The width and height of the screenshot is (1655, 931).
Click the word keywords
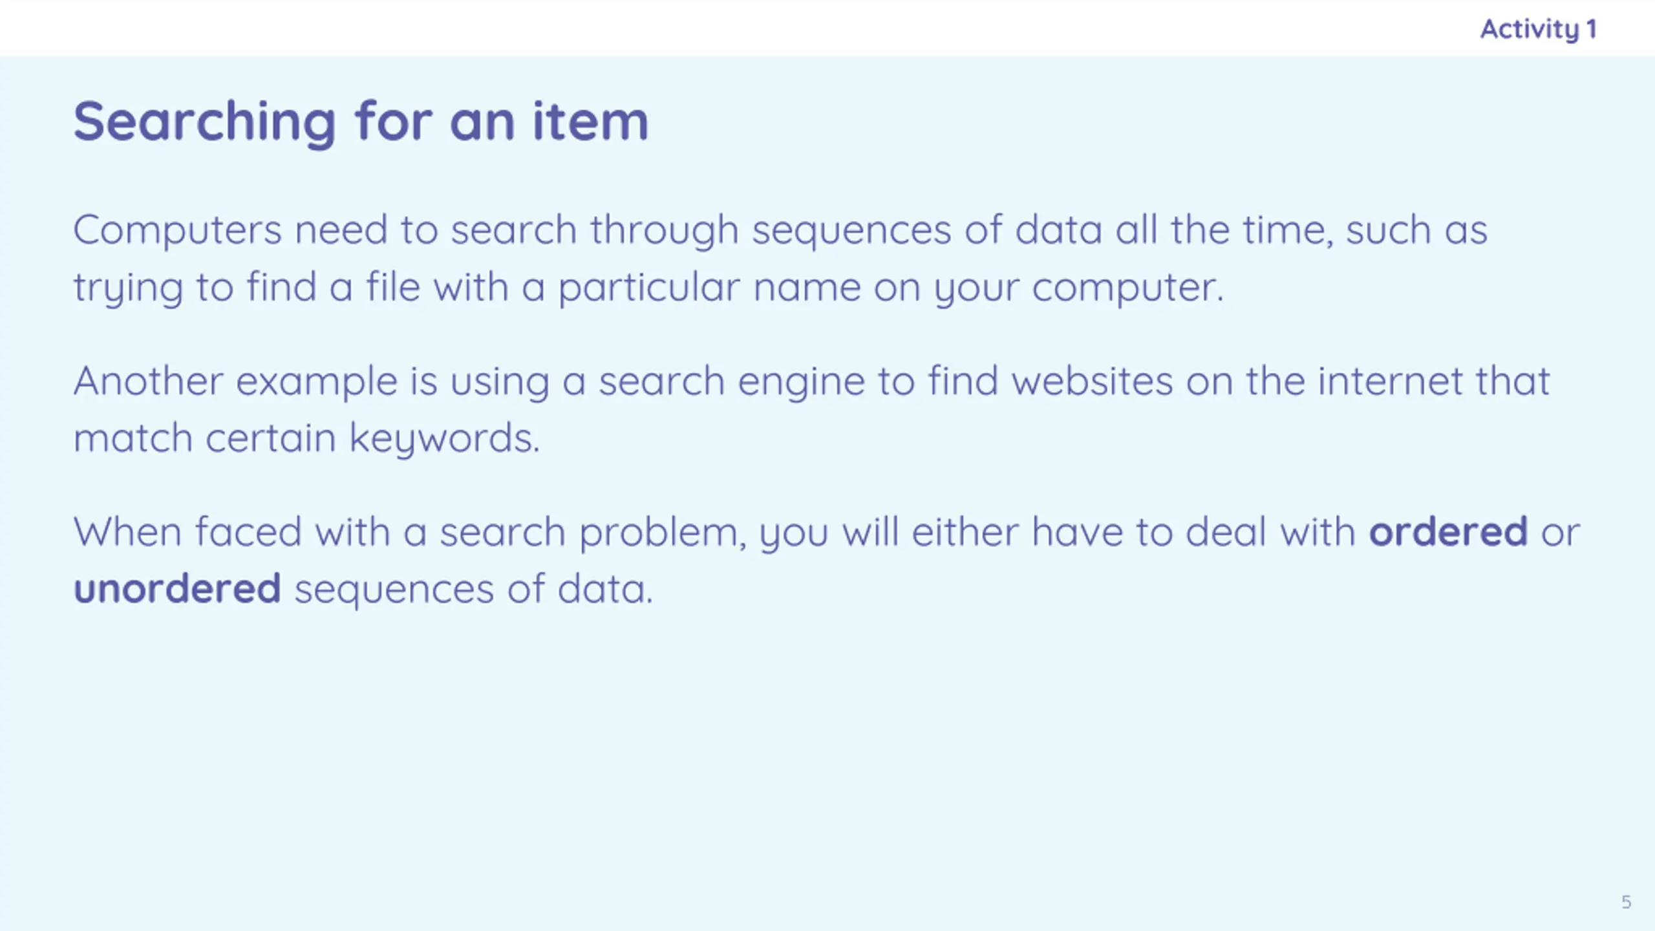(x=444, y=438)
